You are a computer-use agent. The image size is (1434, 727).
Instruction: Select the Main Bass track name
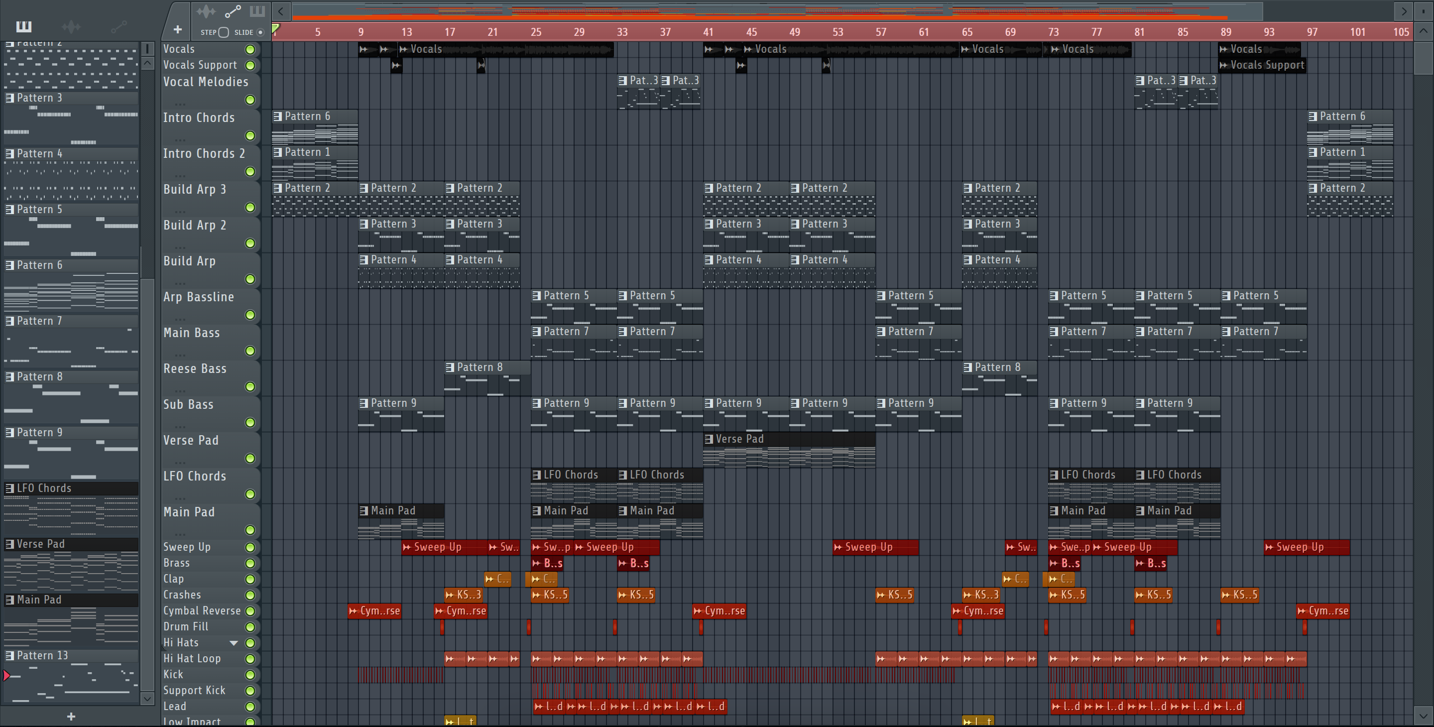pyautogui.click(x=192, y=332)
